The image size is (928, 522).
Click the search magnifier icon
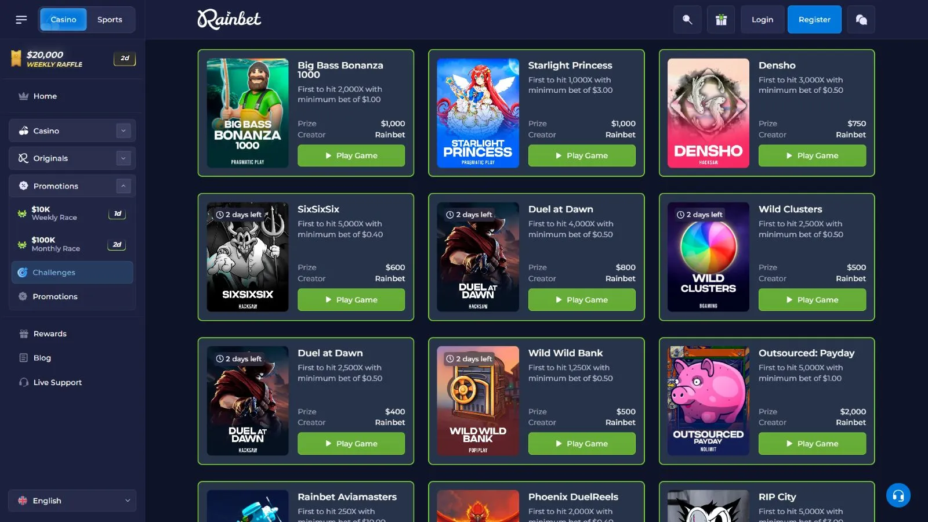(x=687, y=20)
